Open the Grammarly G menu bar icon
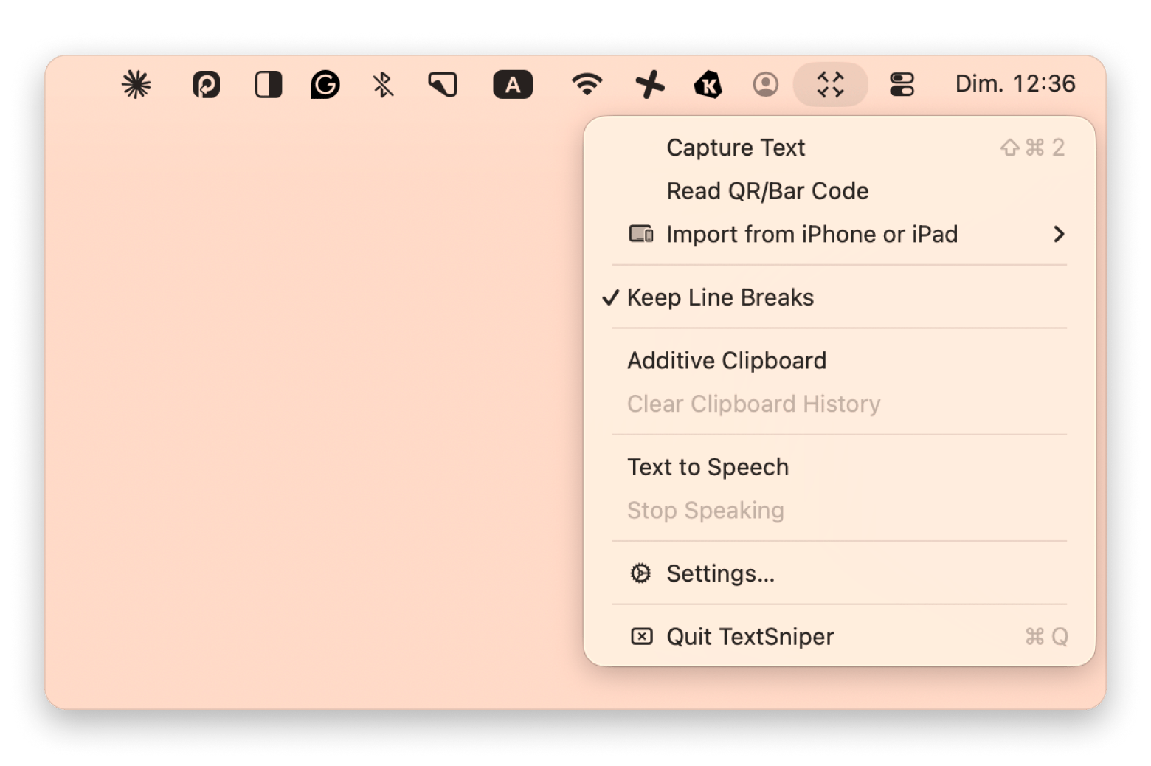Viewport: 1151px width, 766px height. coord(325,84)
